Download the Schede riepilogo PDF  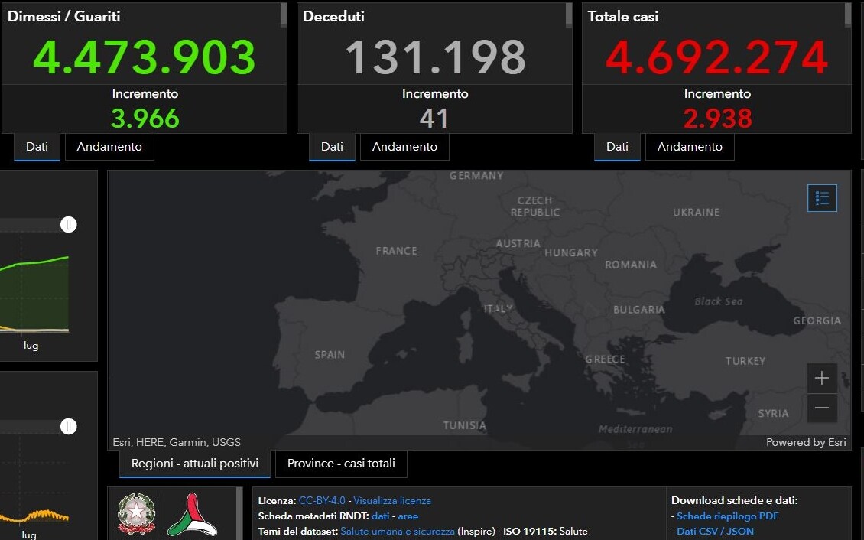(727, 516)
